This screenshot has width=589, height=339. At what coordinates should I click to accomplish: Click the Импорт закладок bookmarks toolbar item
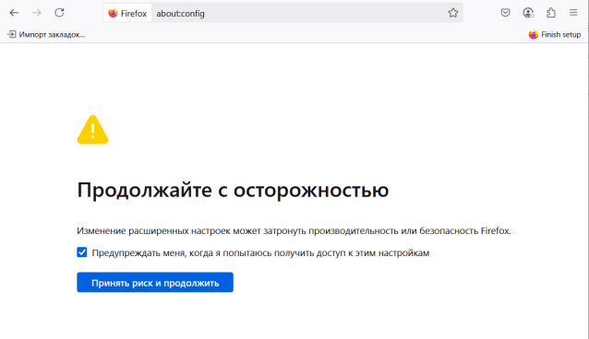coord(46,34)
